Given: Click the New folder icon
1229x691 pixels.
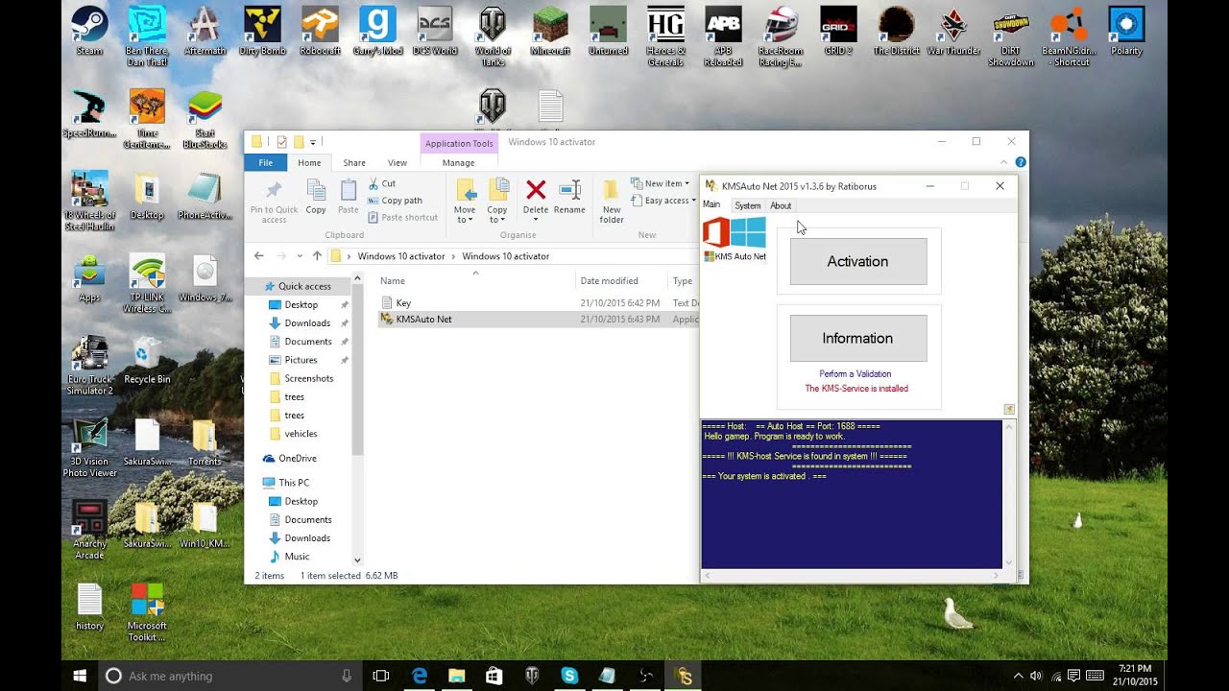Looking at the screenshot, I should click(612, 190).
